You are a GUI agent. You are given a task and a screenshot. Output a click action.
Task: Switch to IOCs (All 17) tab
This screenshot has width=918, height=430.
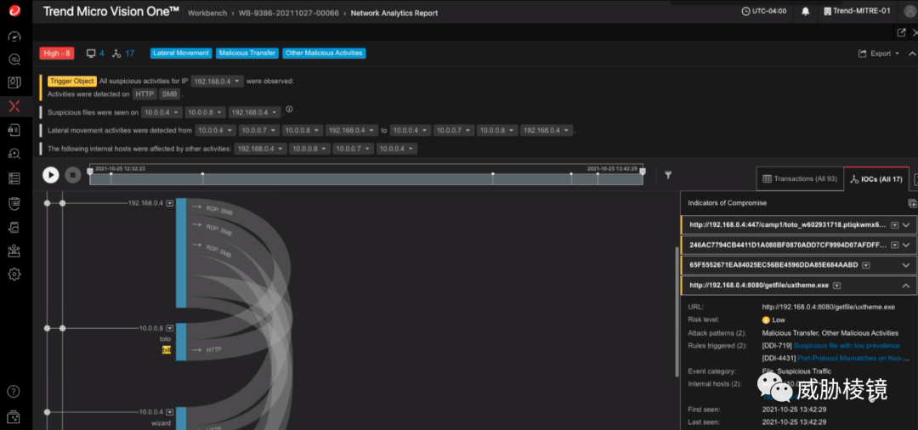(x=876, y=179)
